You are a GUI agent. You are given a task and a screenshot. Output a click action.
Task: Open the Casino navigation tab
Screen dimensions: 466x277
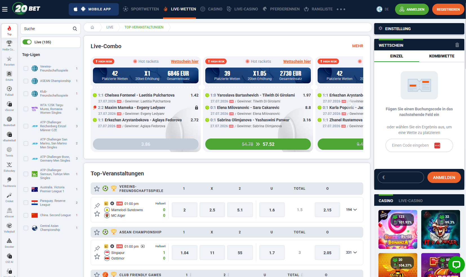tap(211, 9)
